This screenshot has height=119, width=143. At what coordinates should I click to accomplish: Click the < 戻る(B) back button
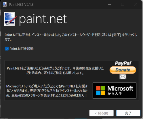(x=102, y=113)
